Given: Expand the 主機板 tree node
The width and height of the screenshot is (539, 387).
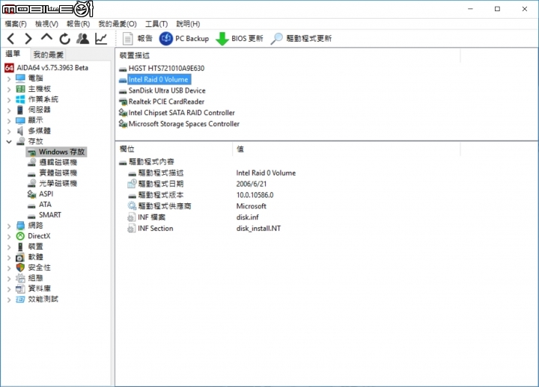Looking at the screenshot, I should tap(9, 89).
